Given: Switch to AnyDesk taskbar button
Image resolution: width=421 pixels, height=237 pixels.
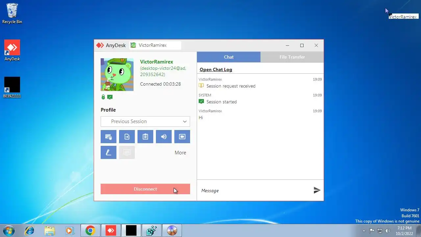Looking at the screenshot, I should 111,230.
